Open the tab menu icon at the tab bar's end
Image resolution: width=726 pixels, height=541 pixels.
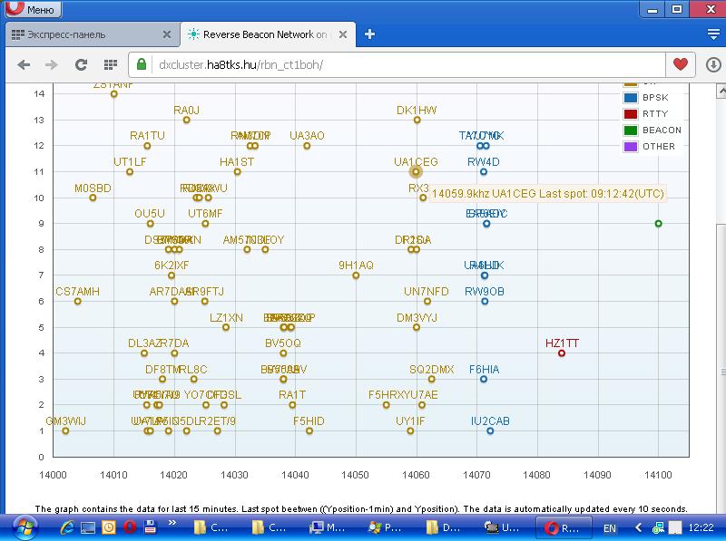(713, 34)
